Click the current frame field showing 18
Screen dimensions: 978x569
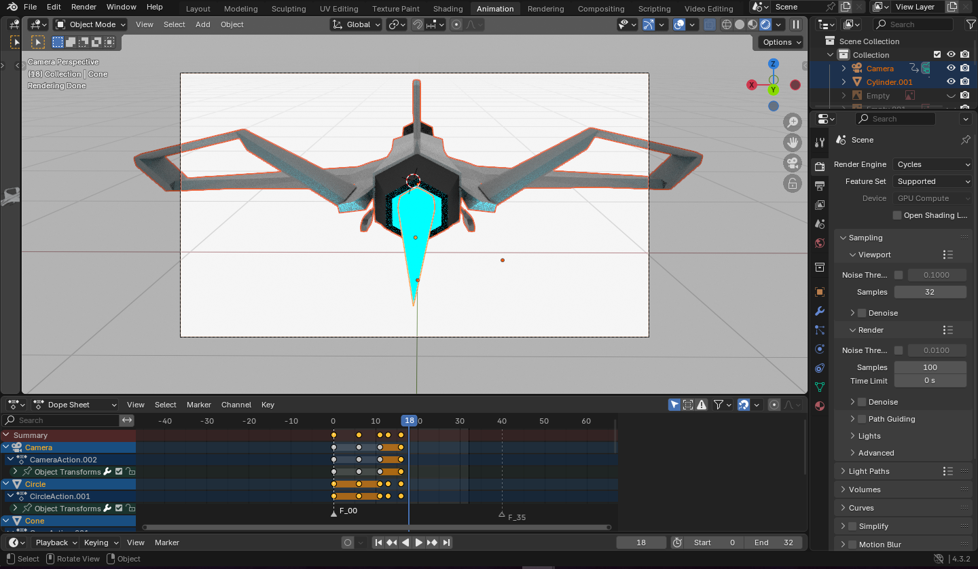coord(641,543)
